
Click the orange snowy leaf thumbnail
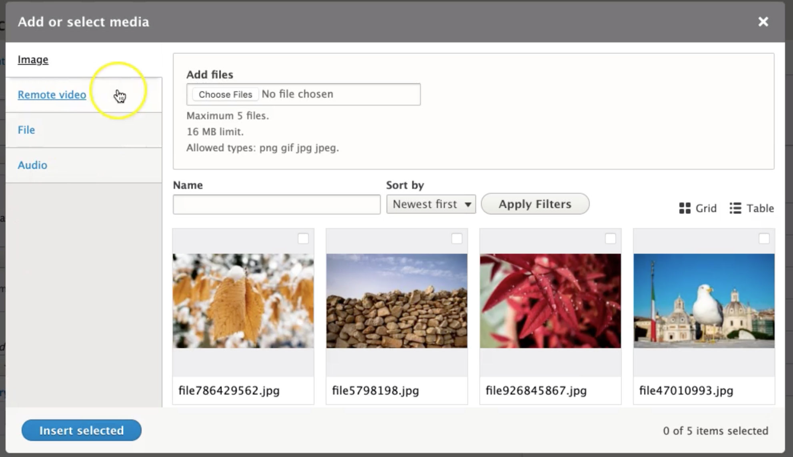[243, 301]
